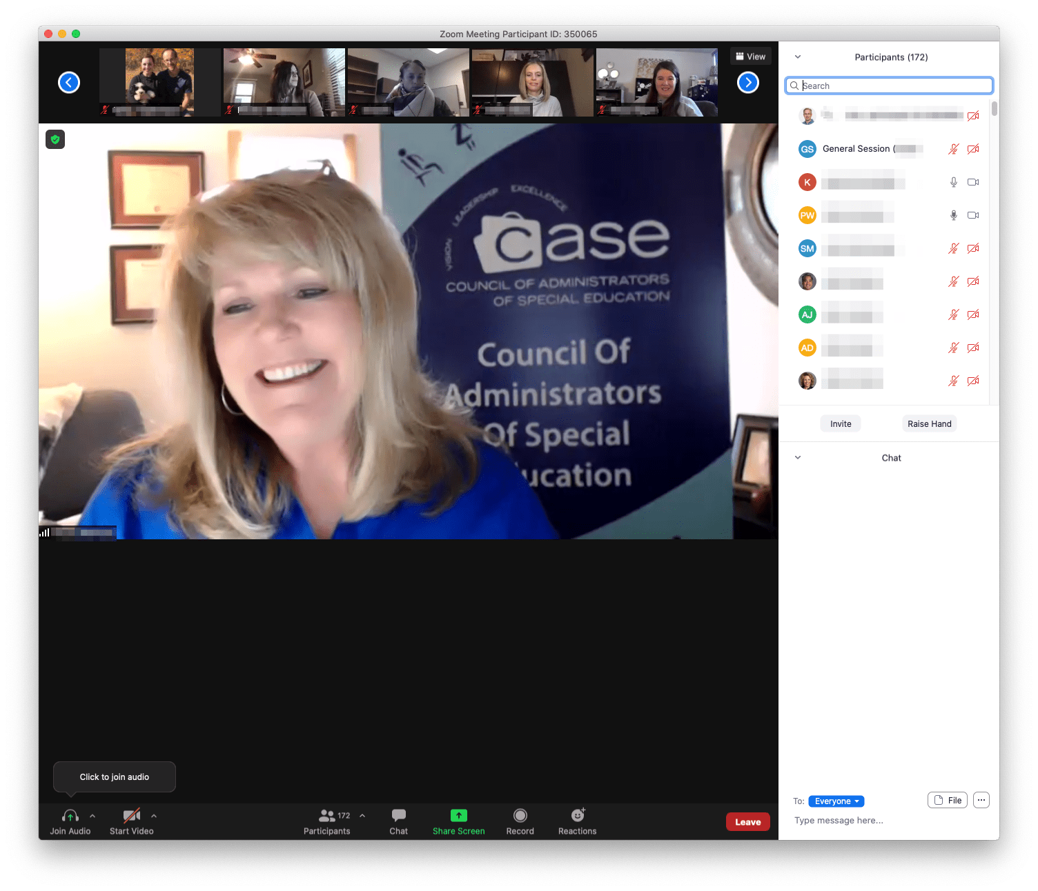The height and width of the screenshot is (891, 1038).
Task: Select thumbnail of blonde woman in gray sweater
Action: pos(532,82)
